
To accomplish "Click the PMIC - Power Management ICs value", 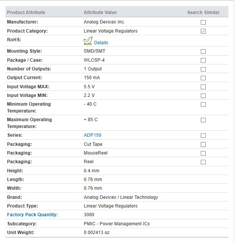I will pos(117,224).
